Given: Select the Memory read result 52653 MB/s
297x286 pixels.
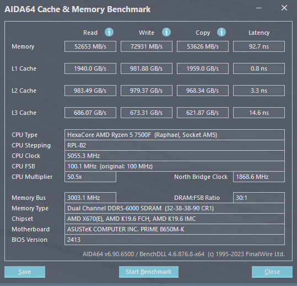Looking at the screenshot, I should point(90,46).
